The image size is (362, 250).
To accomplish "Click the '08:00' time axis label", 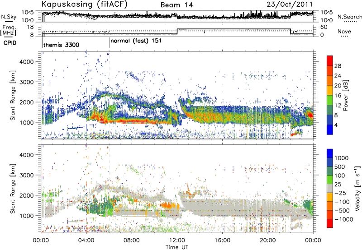I will 132,241.
